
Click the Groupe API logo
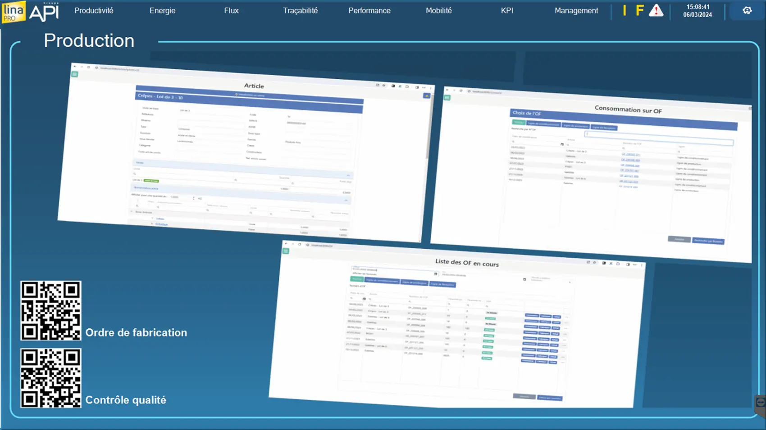click(x=44, y=12)
